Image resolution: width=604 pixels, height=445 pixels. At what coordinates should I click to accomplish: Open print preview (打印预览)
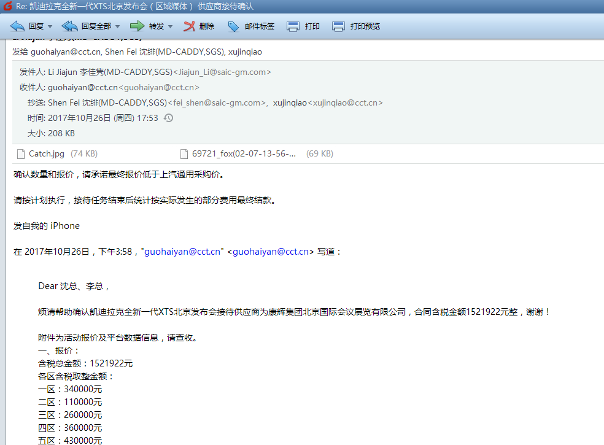(x=338, y=26)
